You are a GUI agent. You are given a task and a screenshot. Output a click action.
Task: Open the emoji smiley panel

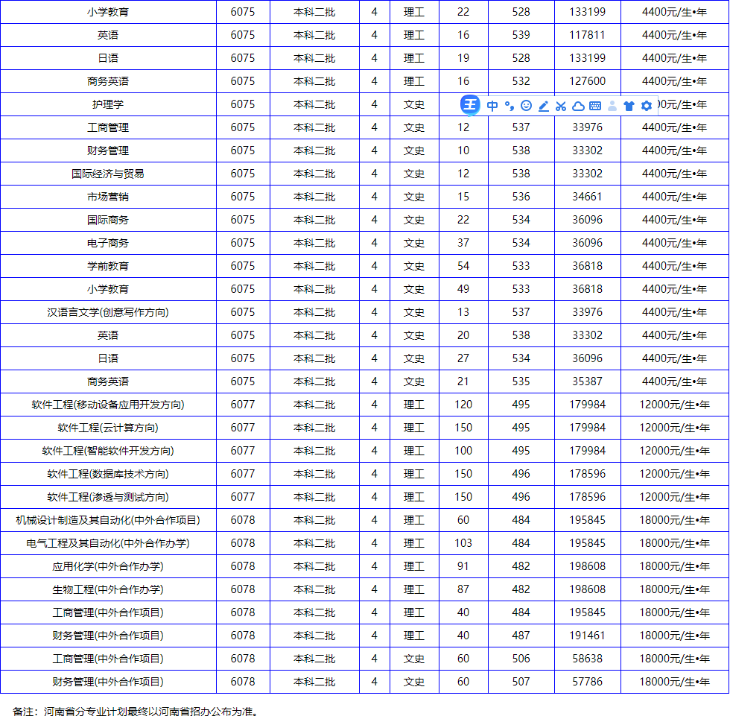click(x=527, y=106)
